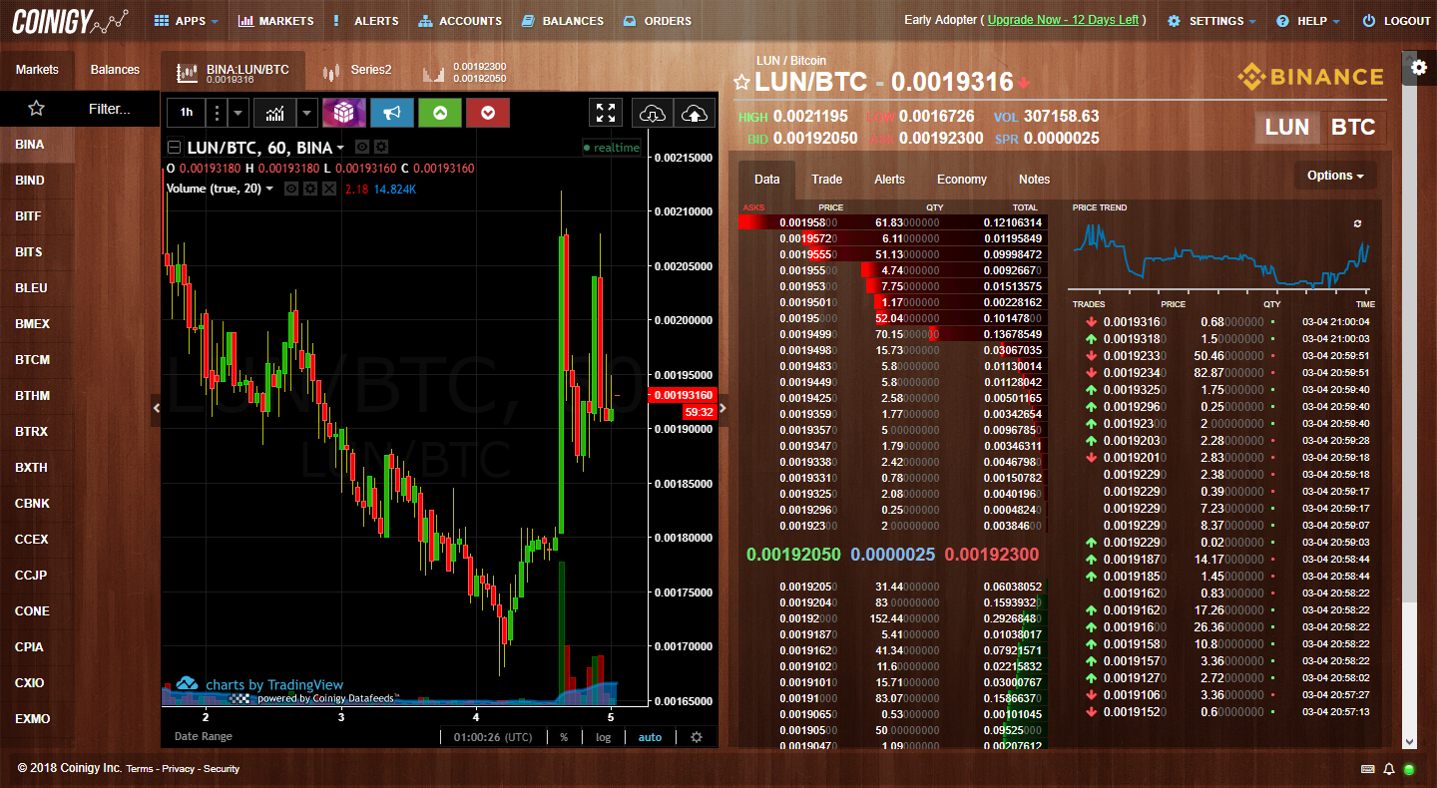Switch to the Balances sidebar tab
The height and width of the screenshot is (788, 1437).
115,70
